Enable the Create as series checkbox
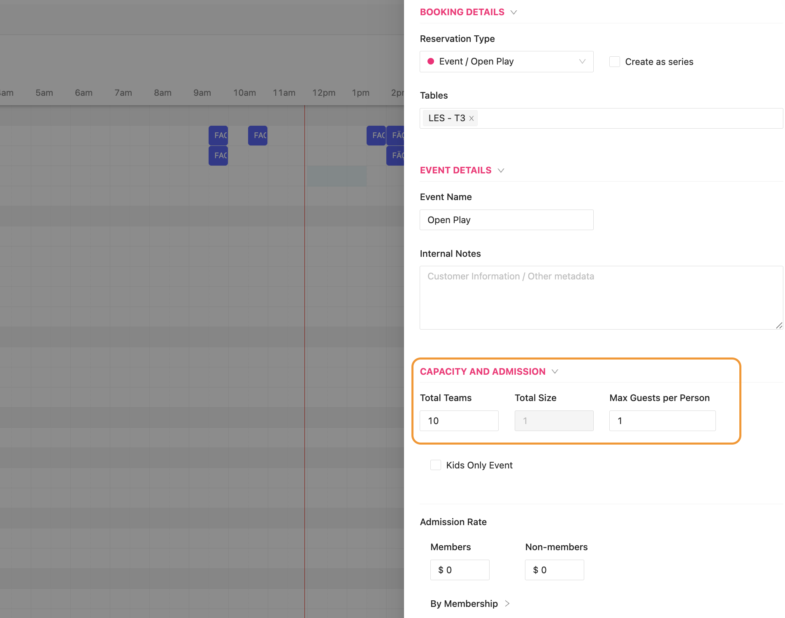 614,62
